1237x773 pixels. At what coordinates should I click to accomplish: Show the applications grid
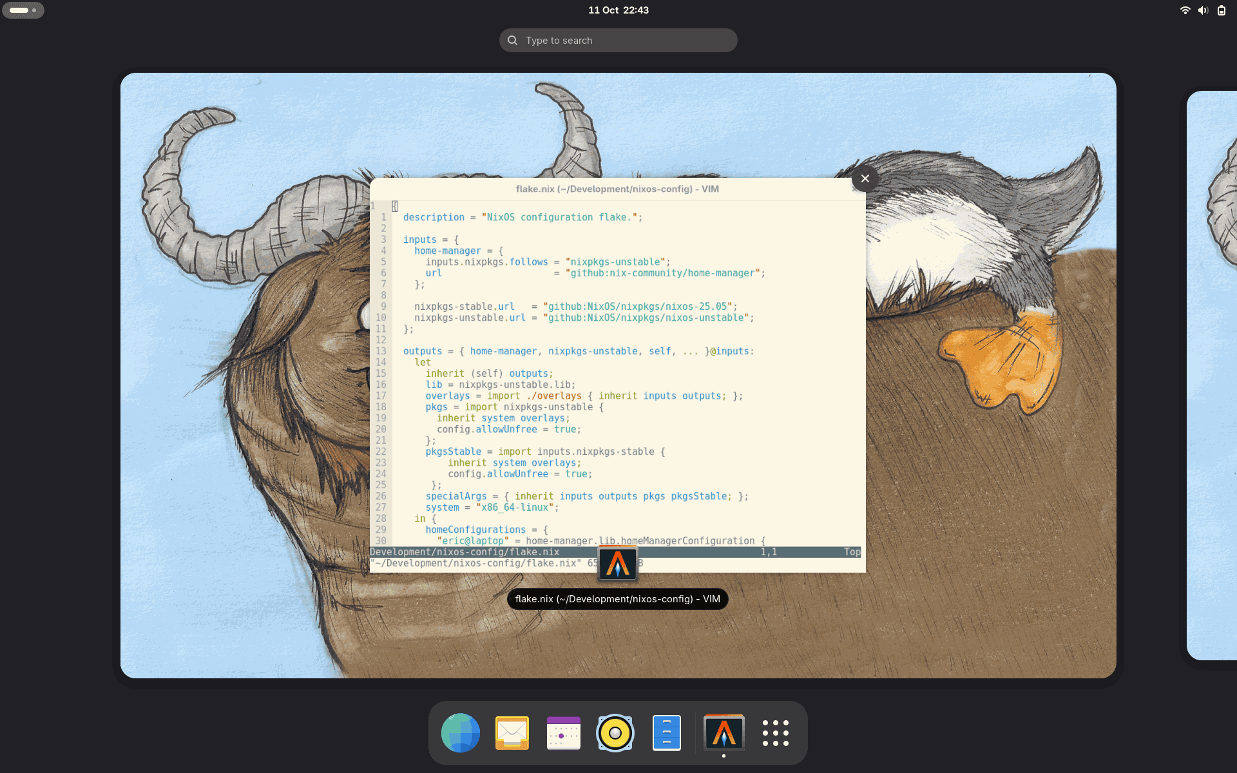pos(775,732)
